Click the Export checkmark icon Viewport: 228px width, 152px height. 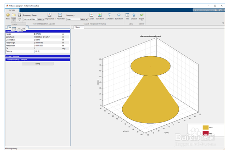[142, 15]
